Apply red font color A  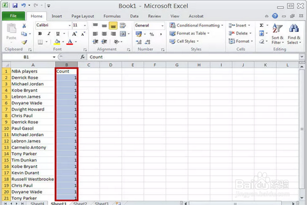[70, 42]
